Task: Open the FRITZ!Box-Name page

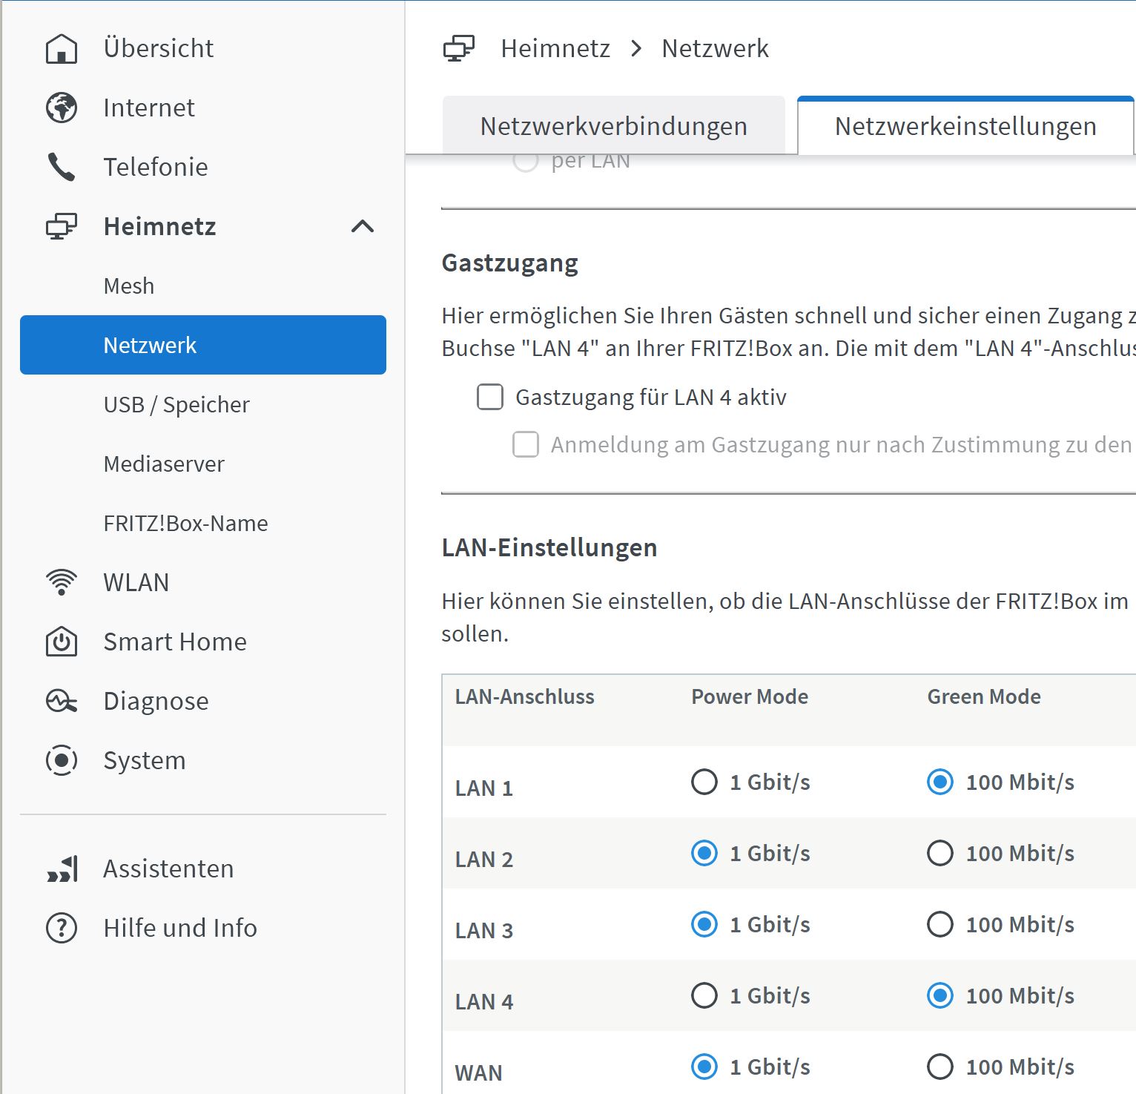Action: click(x=185, y=524)
